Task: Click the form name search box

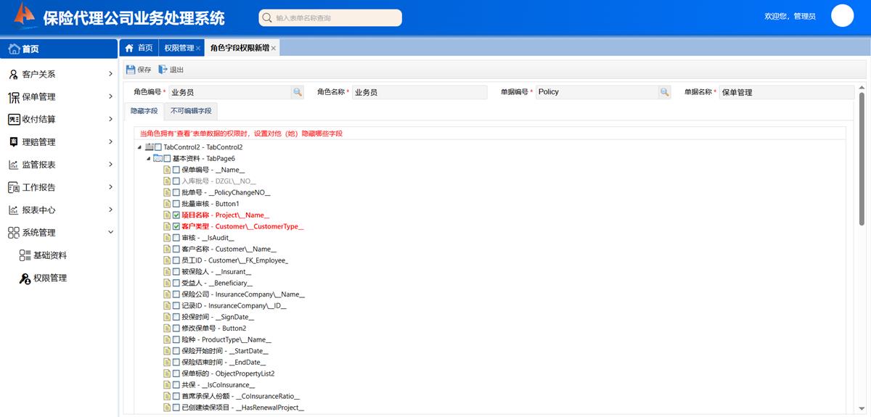Action: 330,17
